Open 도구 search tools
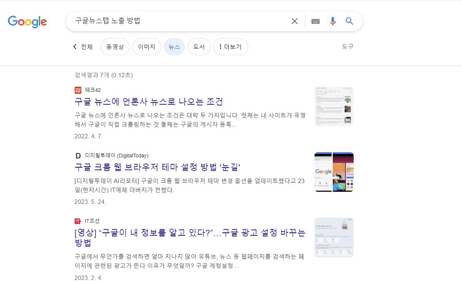 [x=348, y=47]
